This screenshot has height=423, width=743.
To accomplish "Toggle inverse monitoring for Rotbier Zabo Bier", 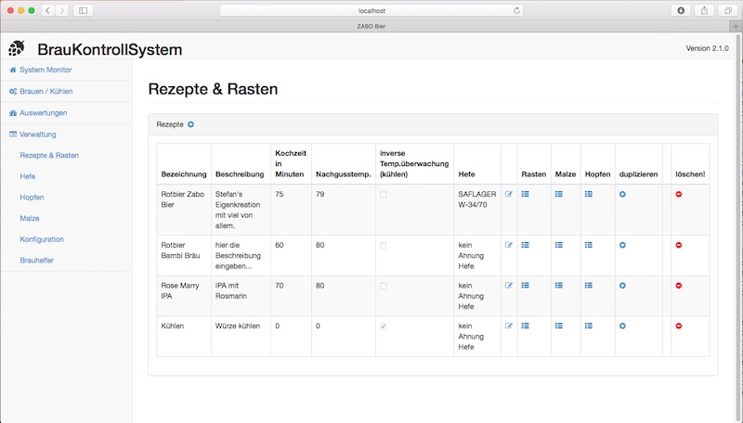I will tap(383, 195).
